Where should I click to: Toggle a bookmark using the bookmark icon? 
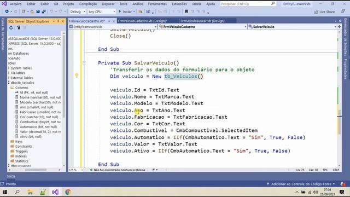(x=186, y=11)
